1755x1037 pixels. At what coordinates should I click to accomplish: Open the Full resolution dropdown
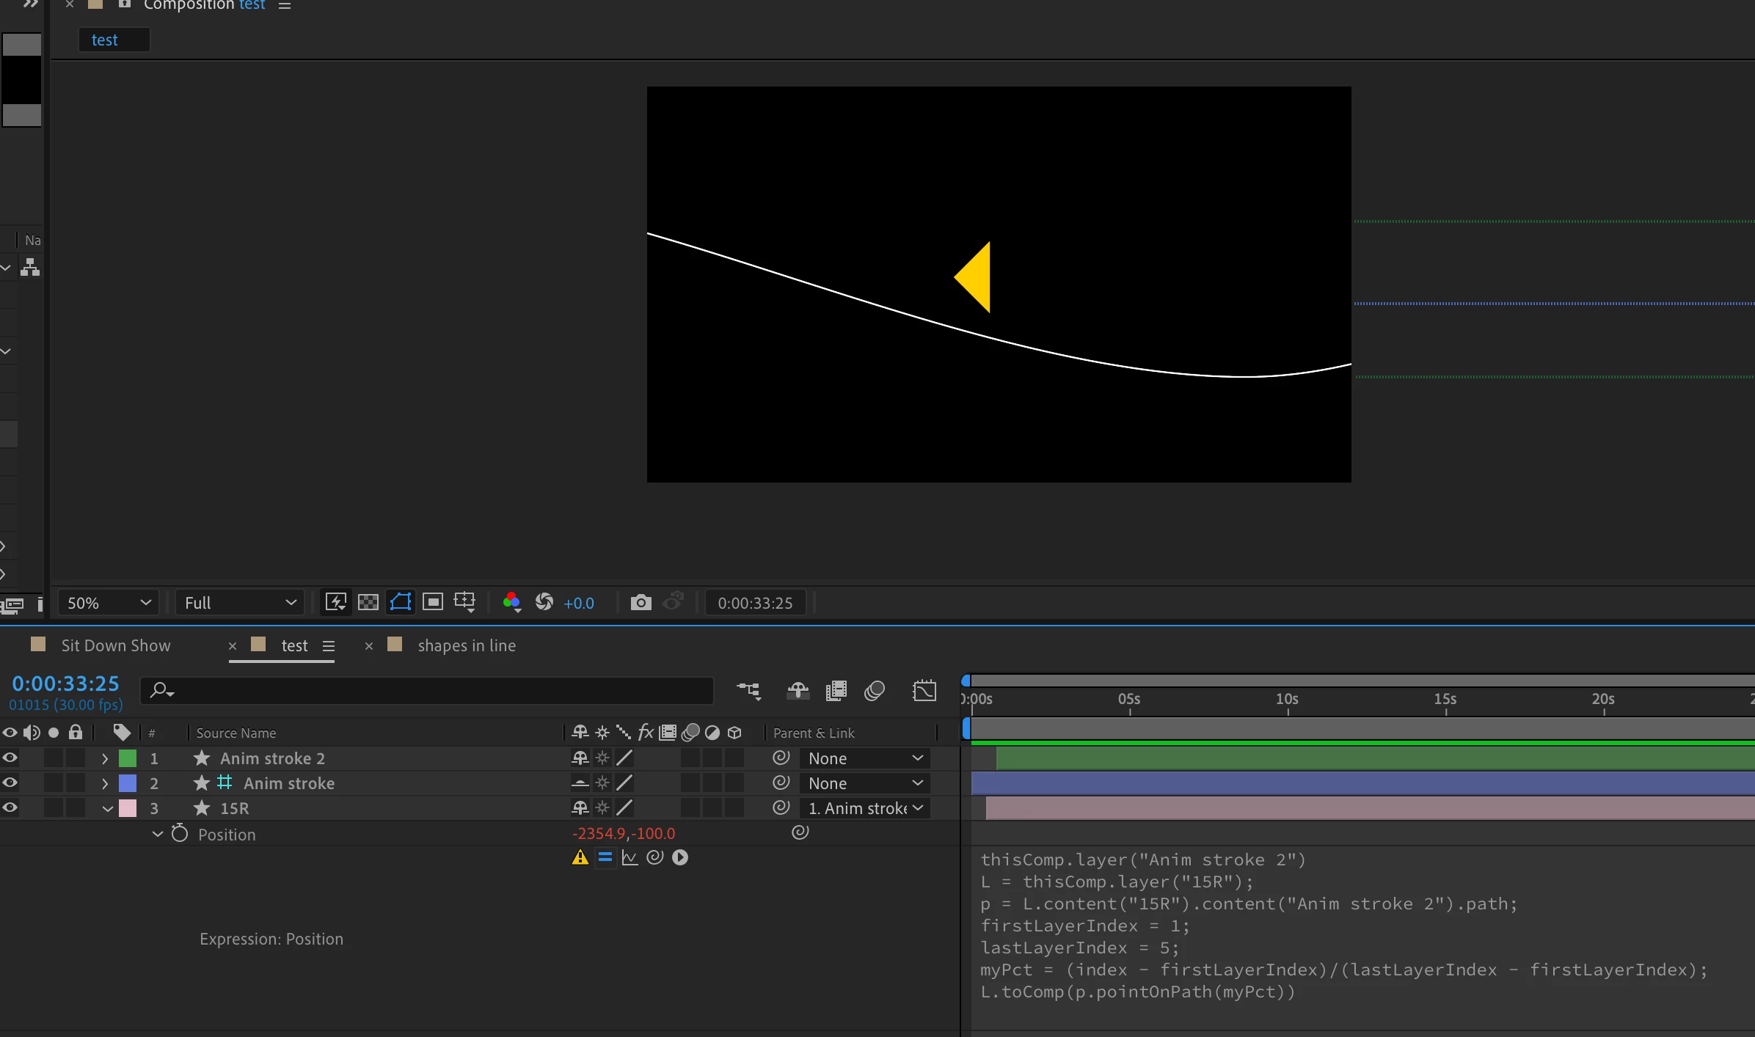(x=239, y=603)
